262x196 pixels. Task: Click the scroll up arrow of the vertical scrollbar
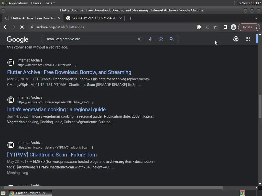[x=260, y=34]
